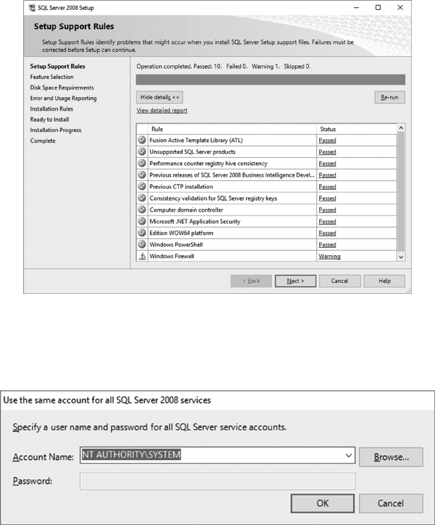The height and width of the screenshot is (525, 435).
Task: Click the Next button
Action: pyautogui.click(x=295, y=281)
